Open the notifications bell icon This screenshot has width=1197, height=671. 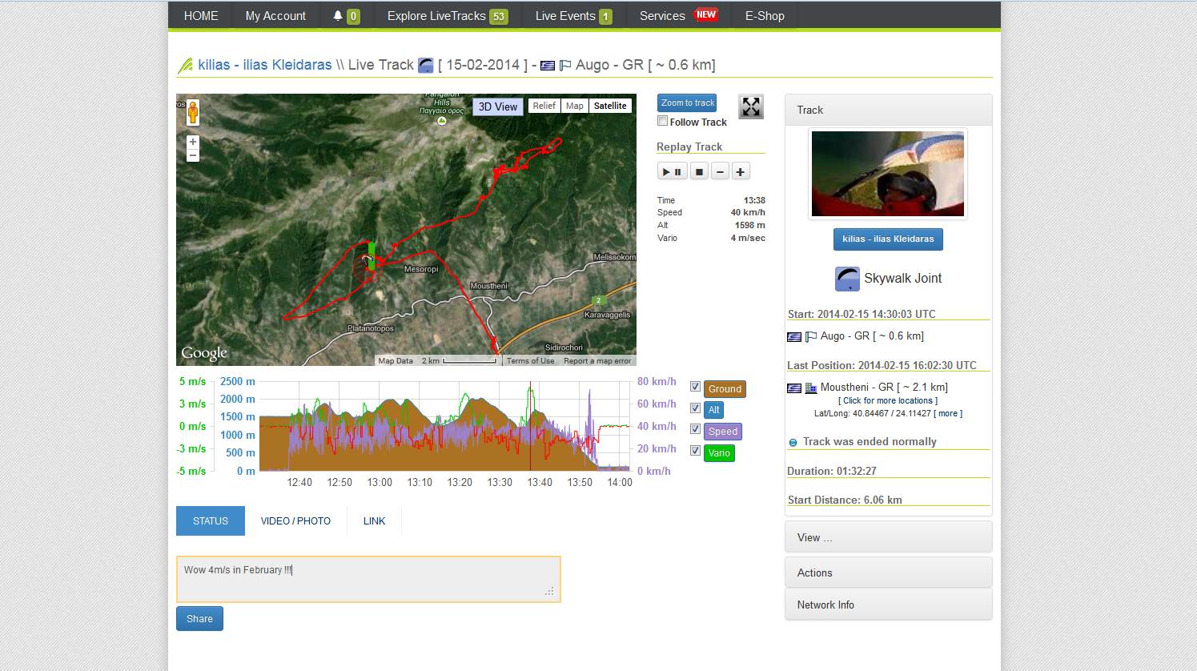point(338,16)
